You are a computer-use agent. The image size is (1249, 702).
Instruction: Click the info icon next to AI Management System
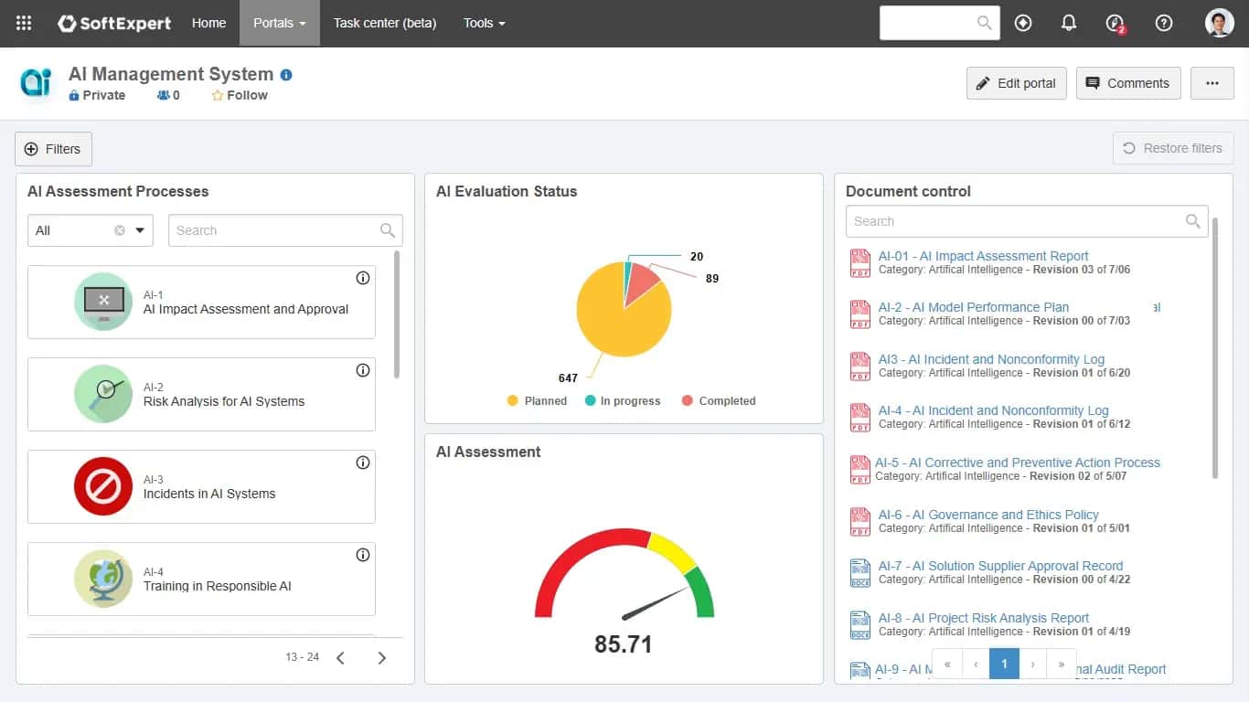pyautogui.click(x=286, y=75)
